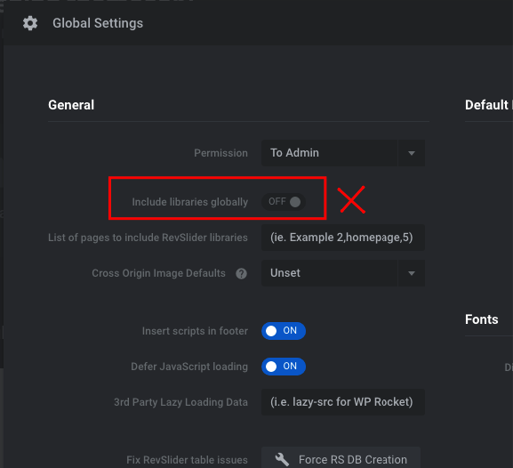Viewport: 513px width, 468px height.
Task: Disable Defer JavaScript loading switch
Action: (x=284, y=367)
